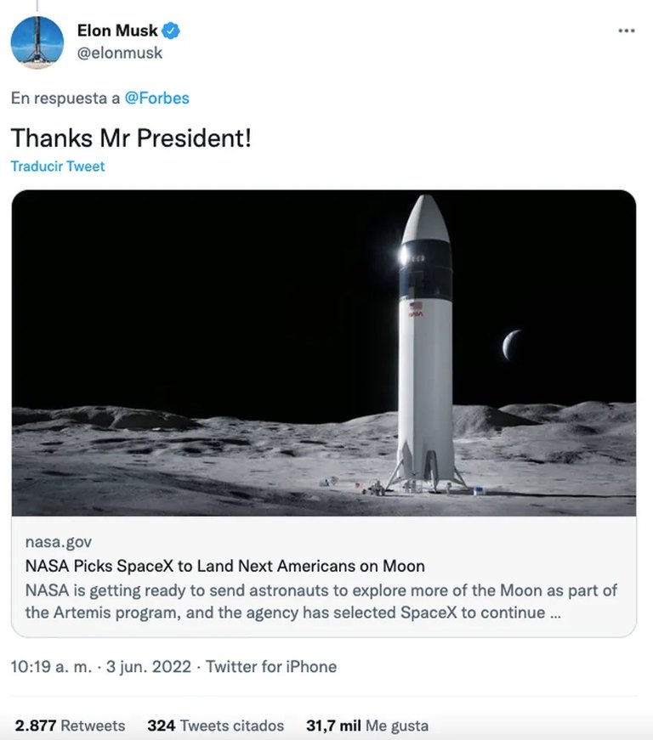653x740 pixels.
Task: Click the article description about Artemis program
Action: 321,601
